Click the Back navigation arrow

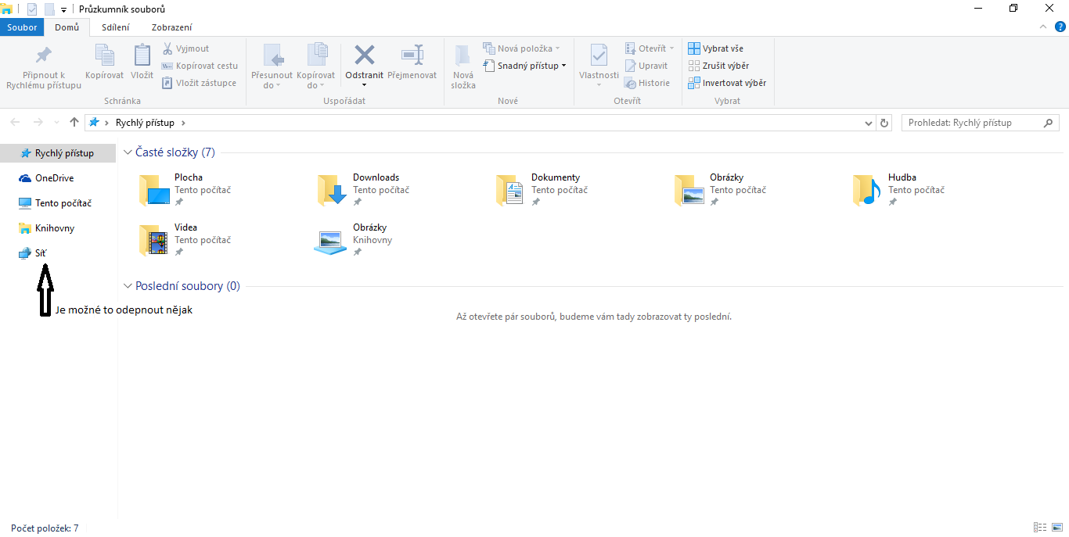point(16,123)
